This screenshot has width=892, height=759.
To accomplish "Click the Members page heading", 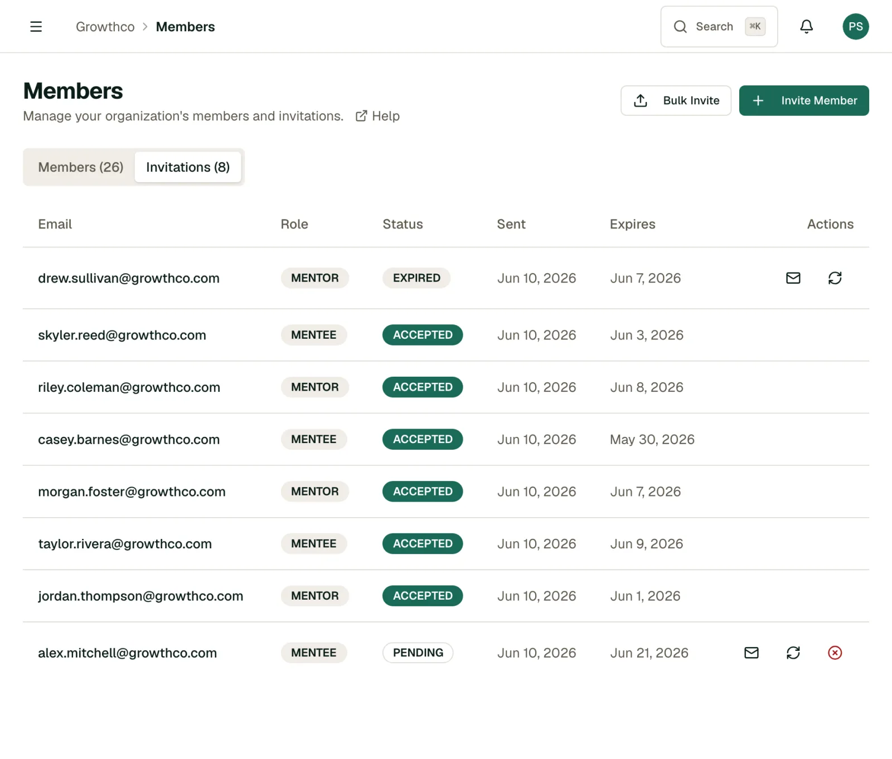I will [x=73, y=91].
